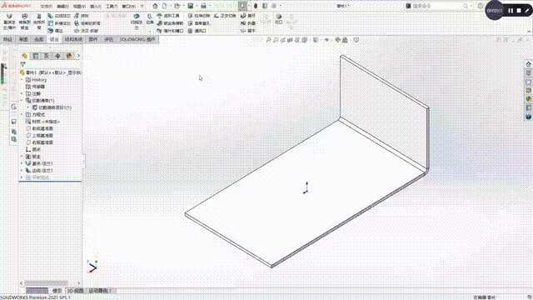Open the dropdown arrow beside the Save icon

[197, 6]
